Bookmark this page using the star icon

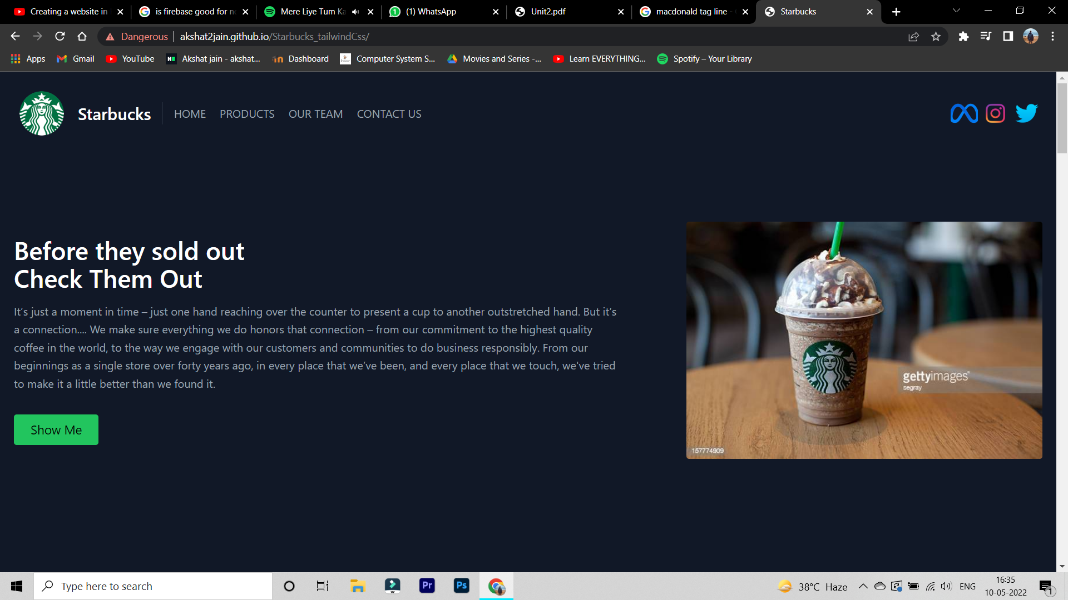(x=936, y=36)
